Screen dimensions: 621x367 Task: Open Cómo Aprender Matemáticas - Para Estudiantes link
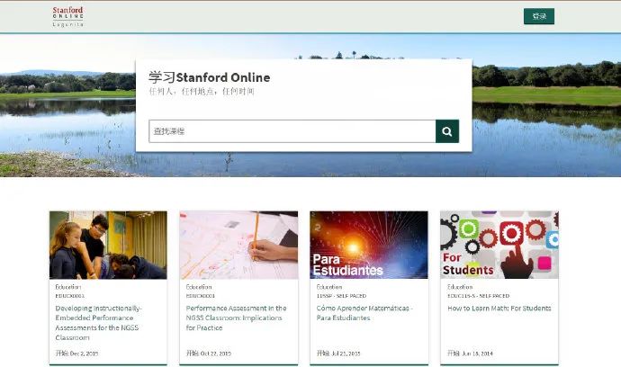click(x=364, y=313)
